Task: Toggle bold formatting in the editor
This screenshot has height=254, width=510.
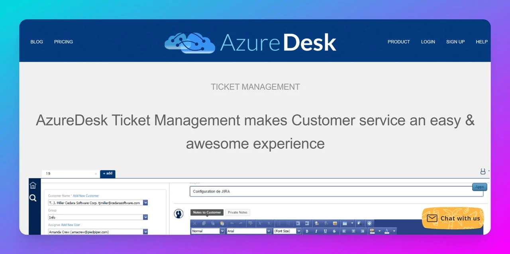Action: 307,231
